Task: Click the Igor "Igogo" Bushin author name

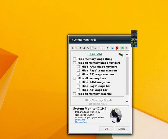Action: [85, 115]
